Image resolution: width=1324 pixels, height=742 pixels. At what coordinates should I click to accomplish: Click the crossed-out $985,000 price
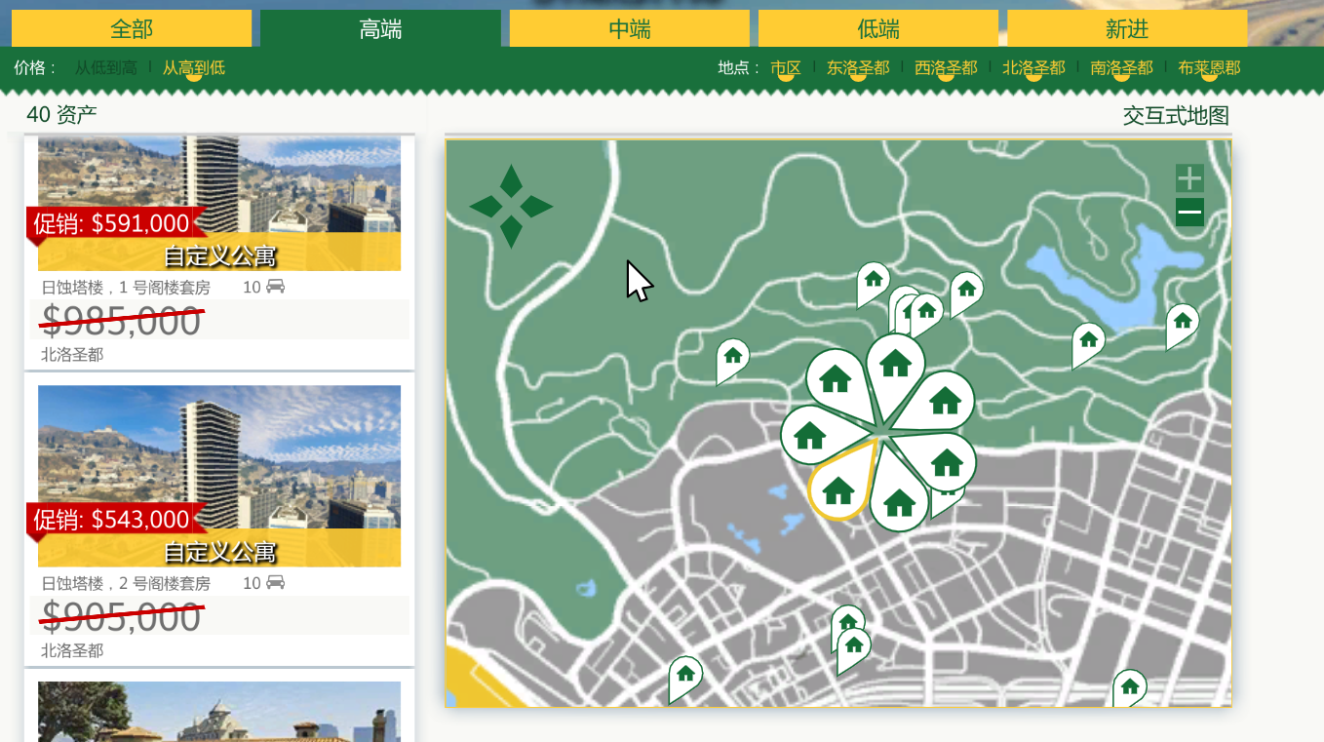121,321
